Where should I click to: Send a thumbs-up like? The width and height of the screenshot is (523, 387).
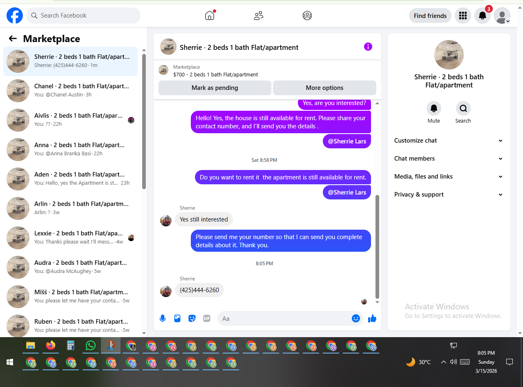372,318
